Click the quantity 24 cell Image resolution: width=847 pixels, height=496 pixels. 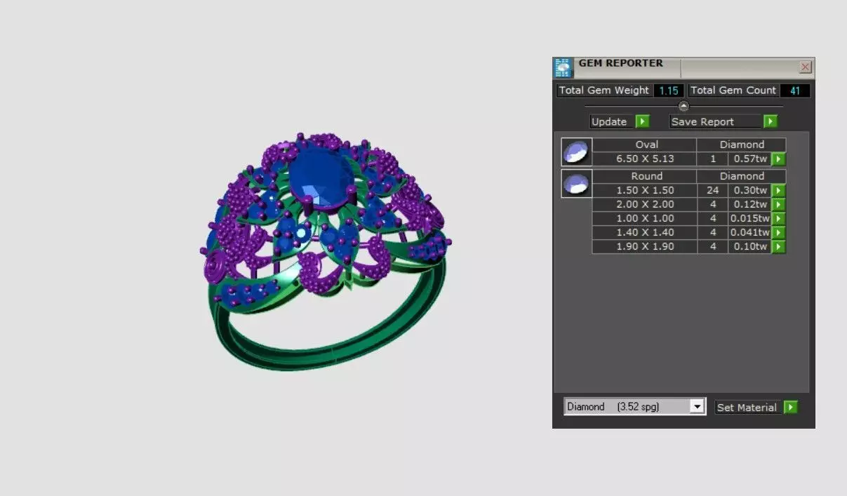point(713,191)
